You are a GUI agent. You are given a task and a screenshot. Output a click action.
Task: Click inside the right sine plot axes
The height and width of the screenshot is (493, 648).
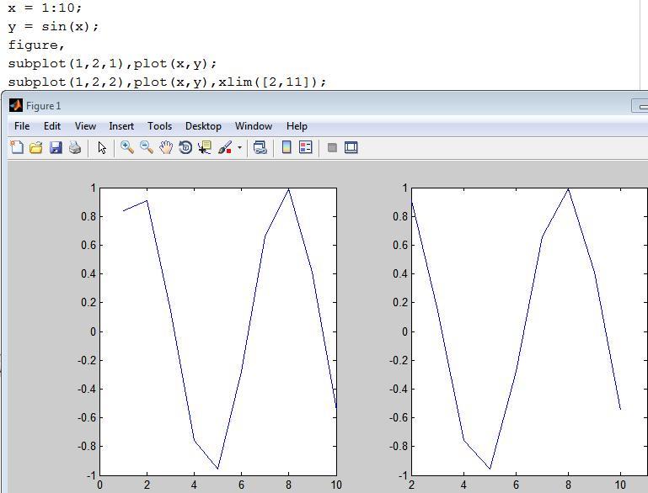530,331
